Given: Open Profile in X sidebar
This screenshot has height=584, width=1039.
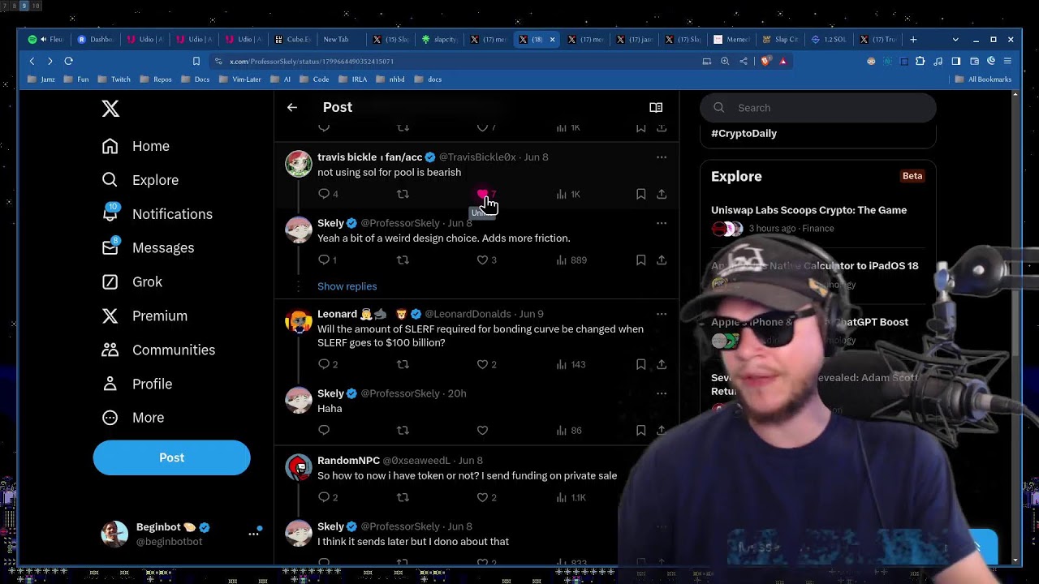Looking at the screenshot, I should [136, 384].
